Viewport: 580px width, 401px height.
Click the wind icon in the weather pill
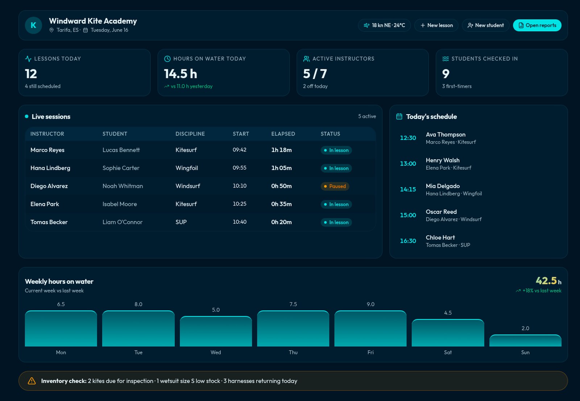click(366, 25)
